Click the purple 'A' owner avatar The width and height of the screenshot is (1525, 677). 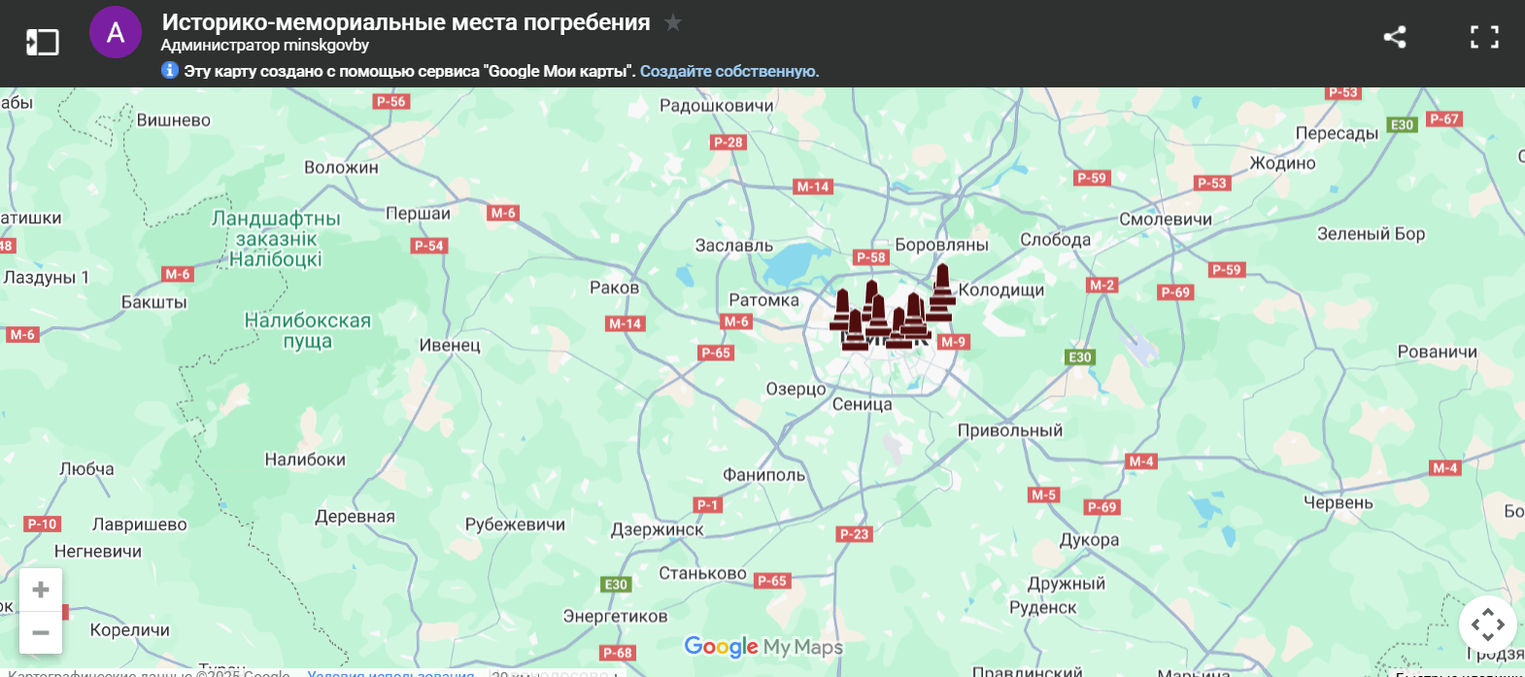click(x=116, y=33)
